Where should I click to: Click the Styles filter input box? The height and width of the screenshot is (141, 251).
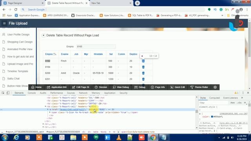pyautogui.click(x=213, y=103)
